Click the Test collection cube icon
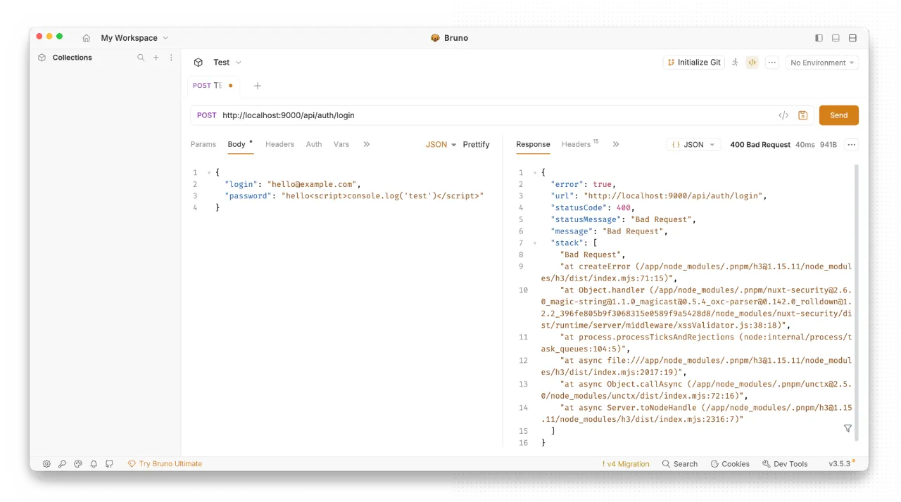The width and height of the screenshot is (901, 502). (199, 63)
